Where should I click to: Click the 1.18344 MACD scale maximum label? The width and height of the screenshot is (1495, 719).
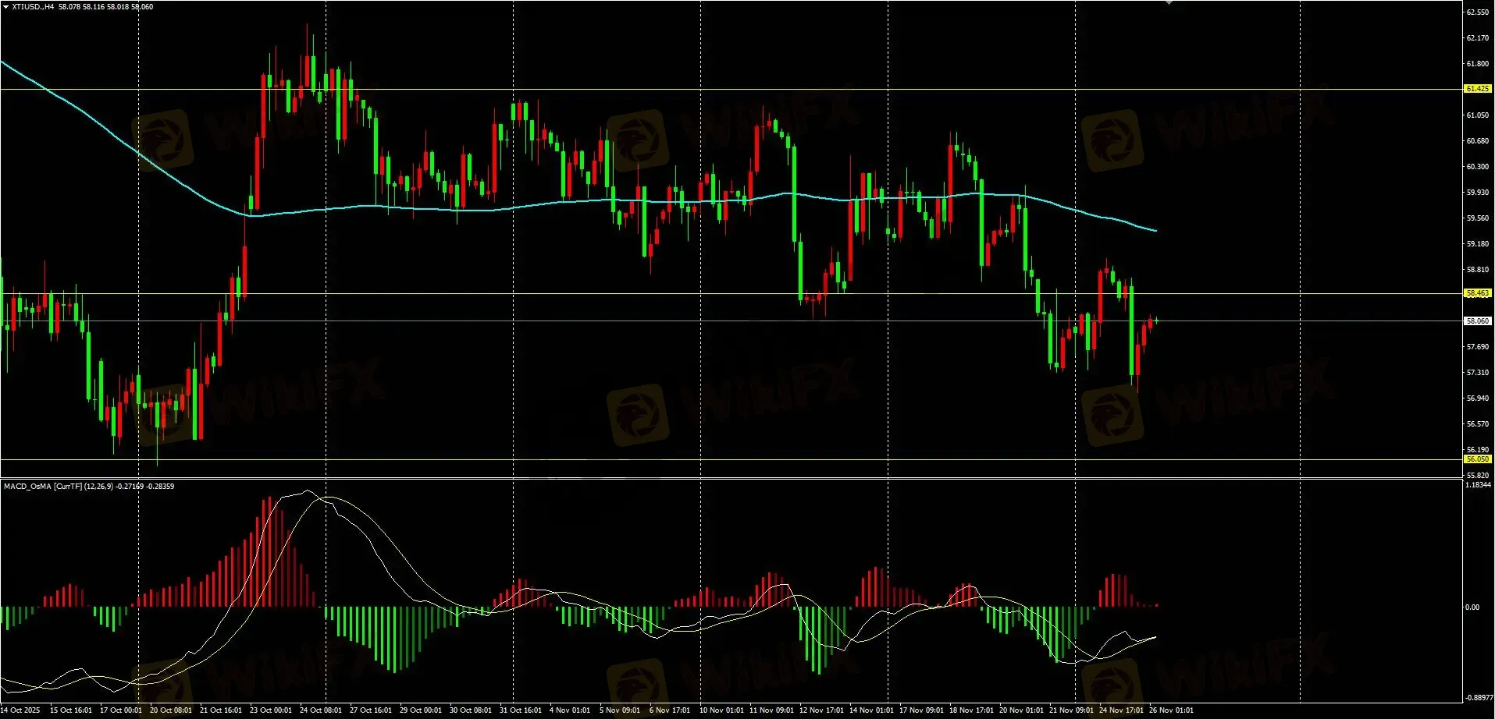pos(1479,485)
